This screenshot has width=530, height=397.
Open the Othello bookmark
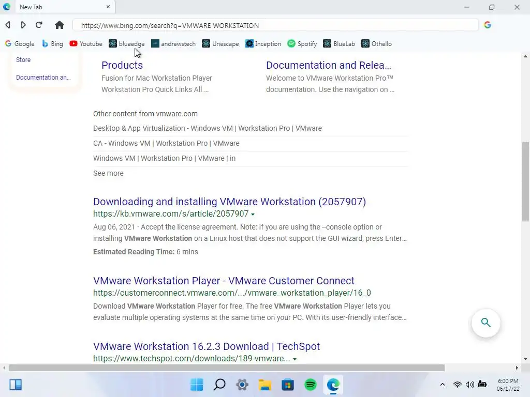pos(377,44)
